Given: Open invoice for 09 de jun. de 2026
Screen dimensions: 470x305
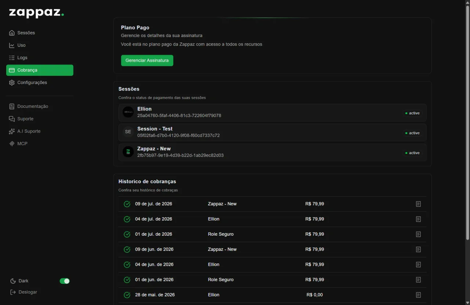Looking at the screenshot, I should 418,250.
